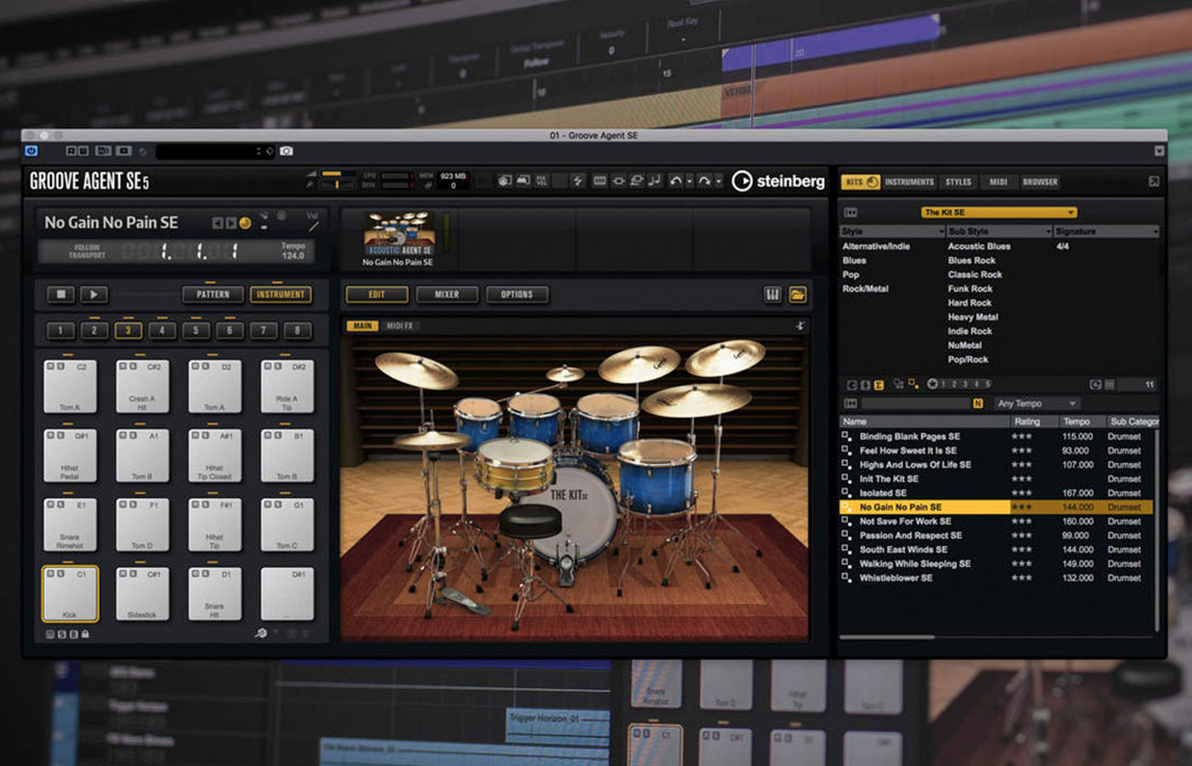Switch to the Instruments tab
This screenshot has height=766, width=1192.
tap(909, 181)
